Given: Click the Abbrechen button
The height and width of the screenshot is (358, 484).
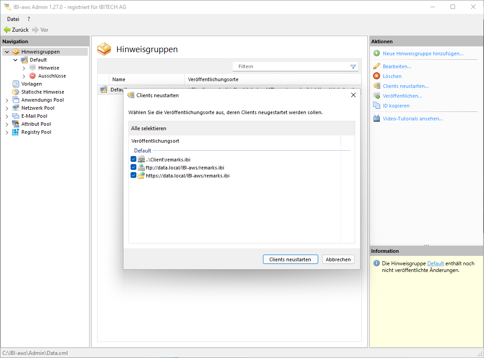Looking at the screenshot, I should point(338,259).
